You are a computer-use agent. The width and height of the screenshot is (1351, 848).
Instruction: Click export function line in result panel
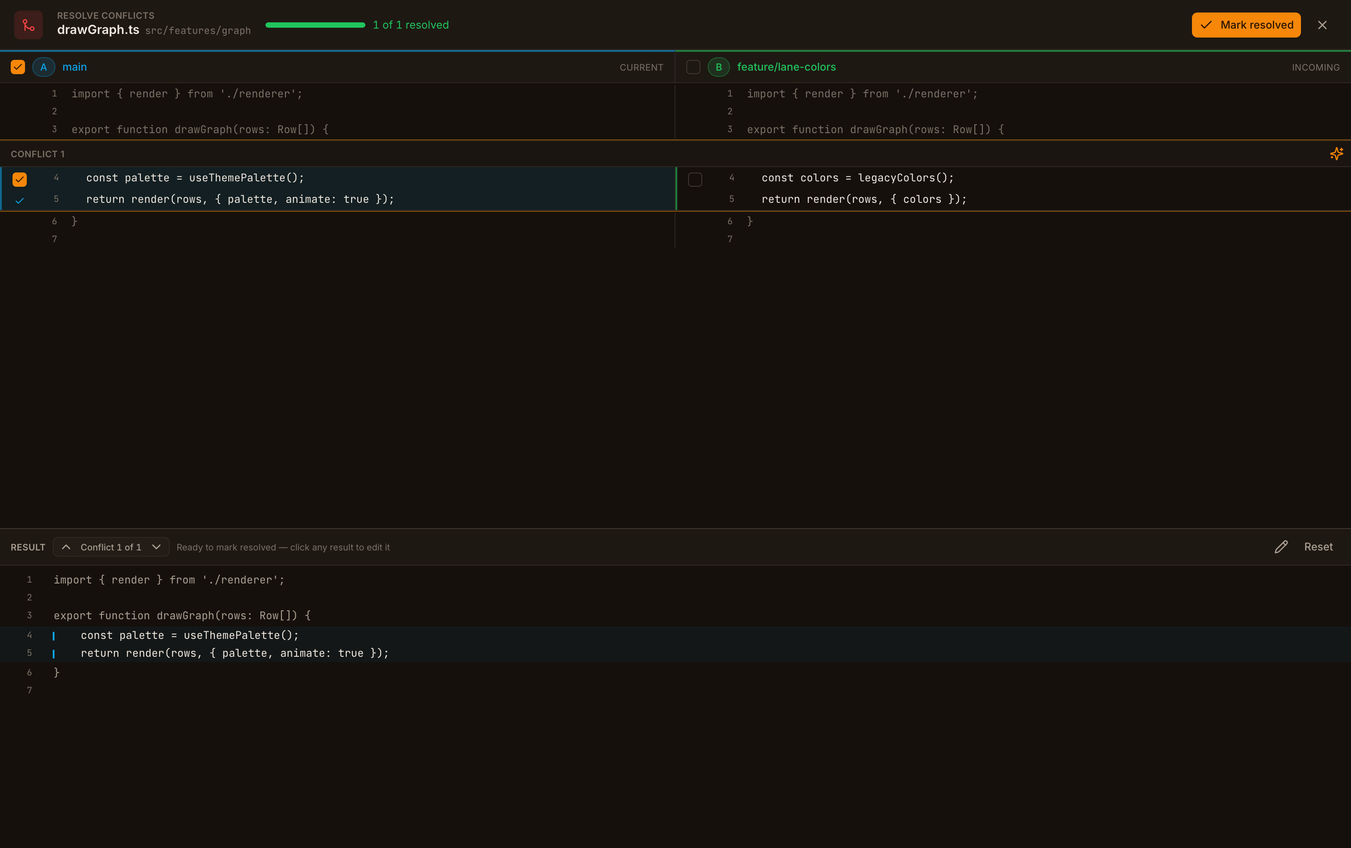click(x=182, y=615)
